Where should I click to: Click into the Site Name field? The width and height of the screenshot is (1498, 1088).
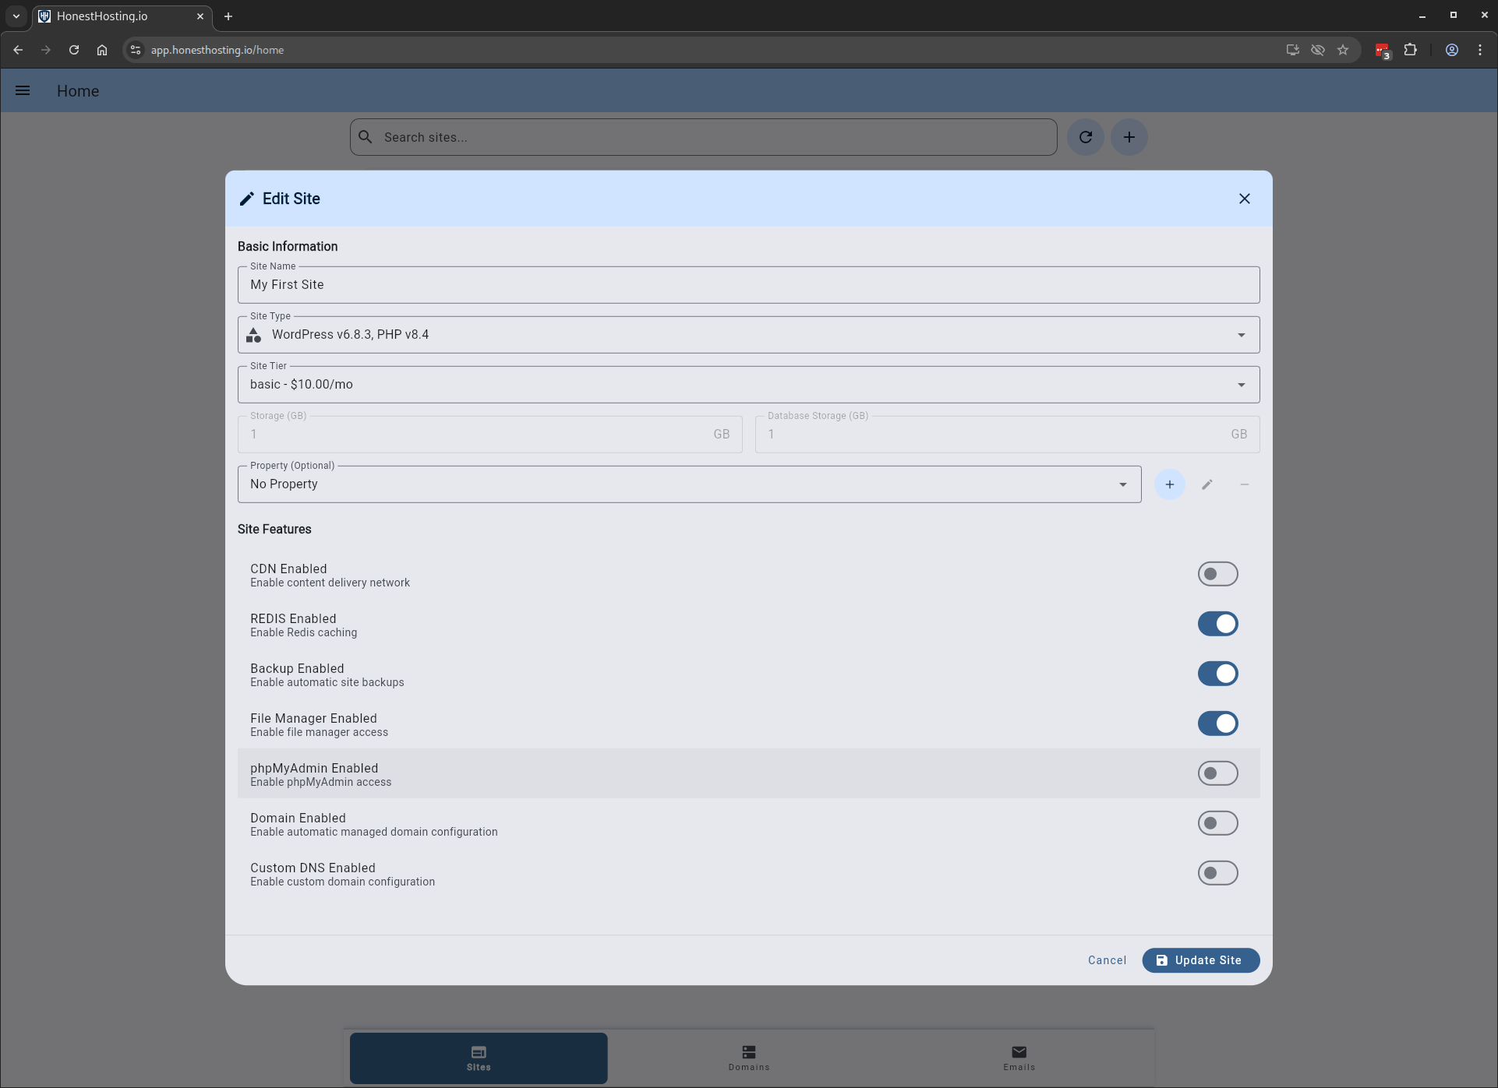(748, 285)
